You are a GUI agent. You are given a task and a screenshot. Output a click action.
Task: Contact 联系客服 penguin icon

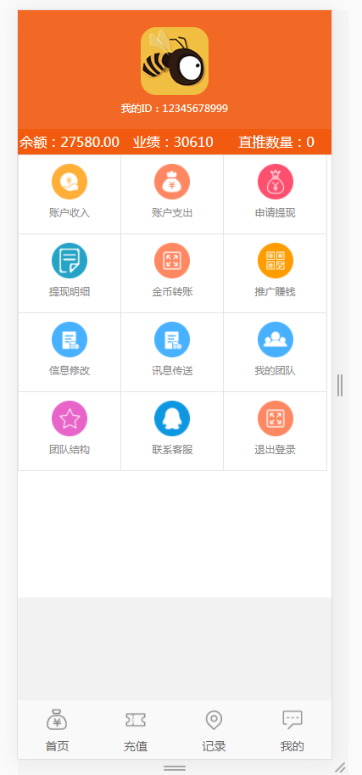(x=172, y=418)
